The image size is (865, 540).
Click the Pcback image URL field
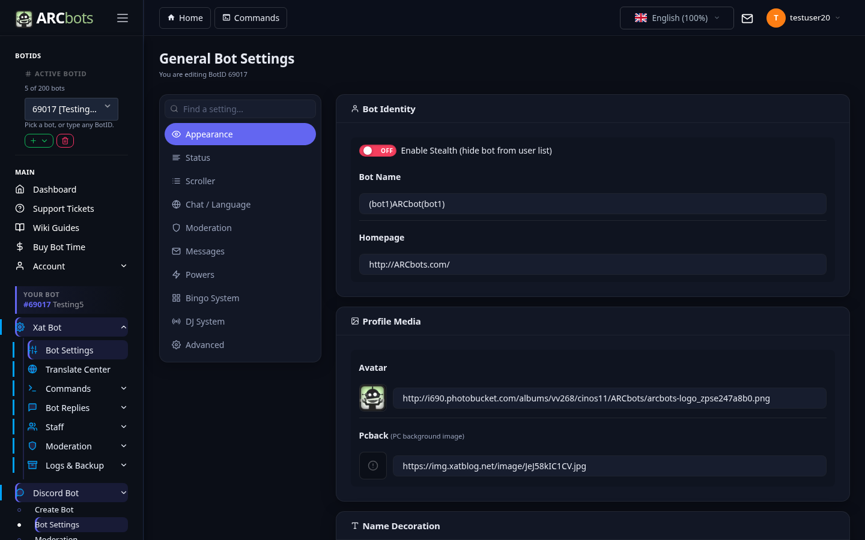(x=609, y=466)
